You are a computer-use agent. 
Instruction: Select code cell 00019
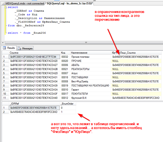(65, 86)
